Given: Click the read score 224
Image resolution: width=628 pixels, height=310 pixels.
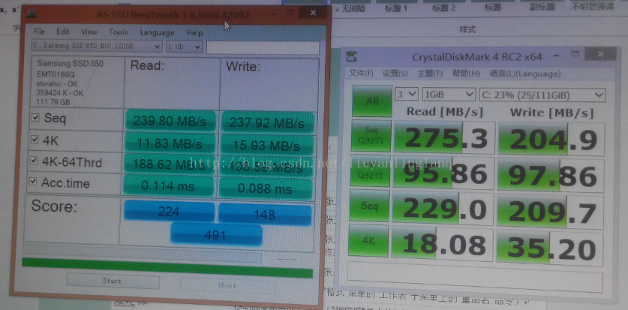Looking at the screenshot, I should [169, 211].
